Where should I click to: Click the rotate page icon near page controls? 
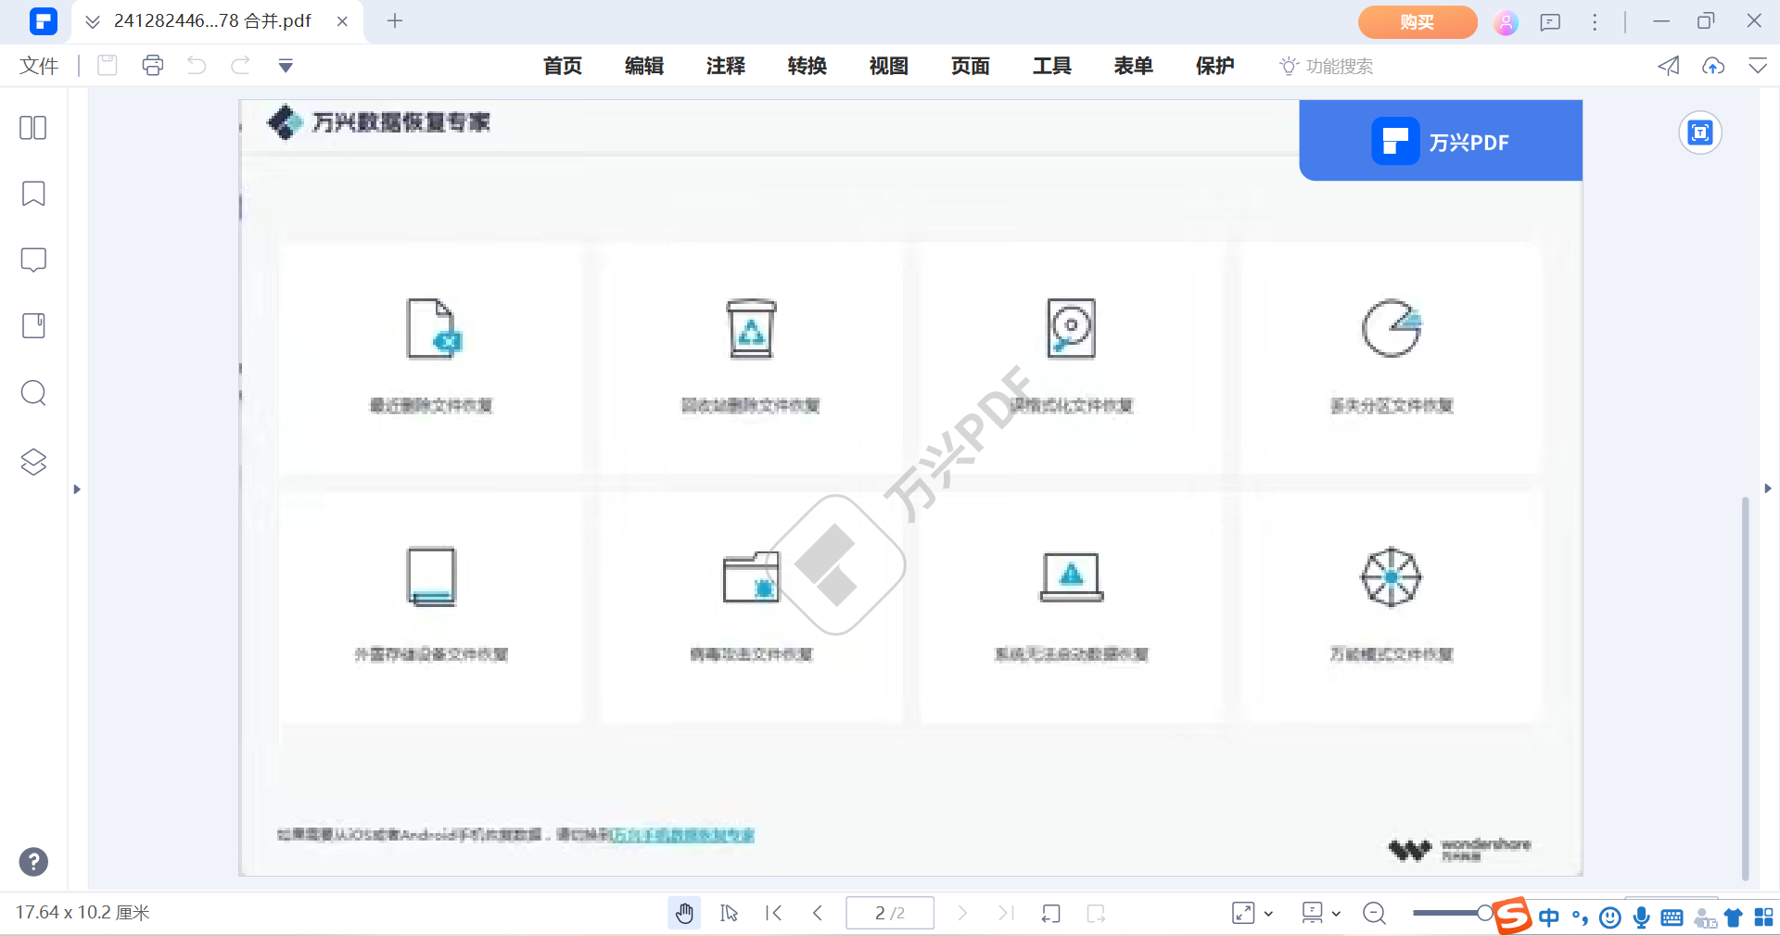tap(1050, 913)
